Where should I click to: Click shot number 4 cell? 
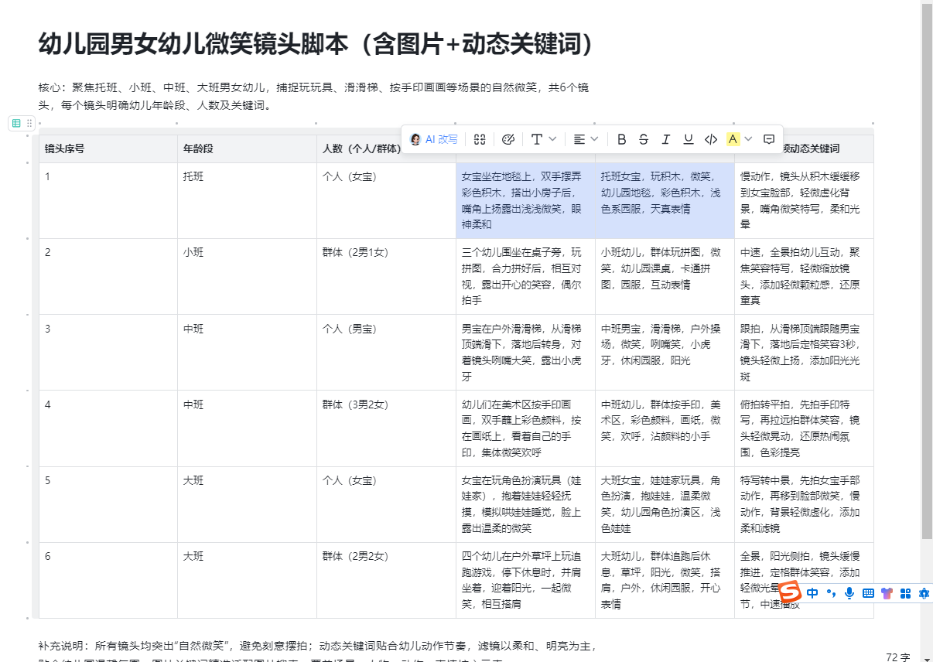[108, 428]
